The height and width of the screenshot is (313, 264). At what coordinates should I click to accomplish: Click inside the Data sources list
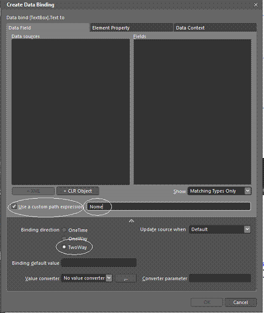coord(71,112)
